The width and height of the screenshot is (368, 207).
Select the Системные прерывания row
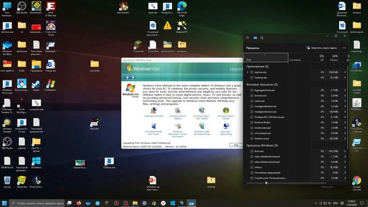pyautogui.click(x=295, y=172)
